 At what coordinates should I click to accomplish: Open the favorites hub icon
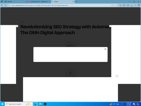click(128, 5)
